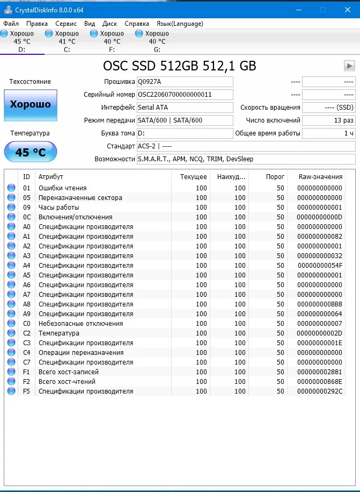Screen dimensions: 360x492
Task: Click the Raw-значения column header
Action: pyautogui.click(x=317, y=177)
